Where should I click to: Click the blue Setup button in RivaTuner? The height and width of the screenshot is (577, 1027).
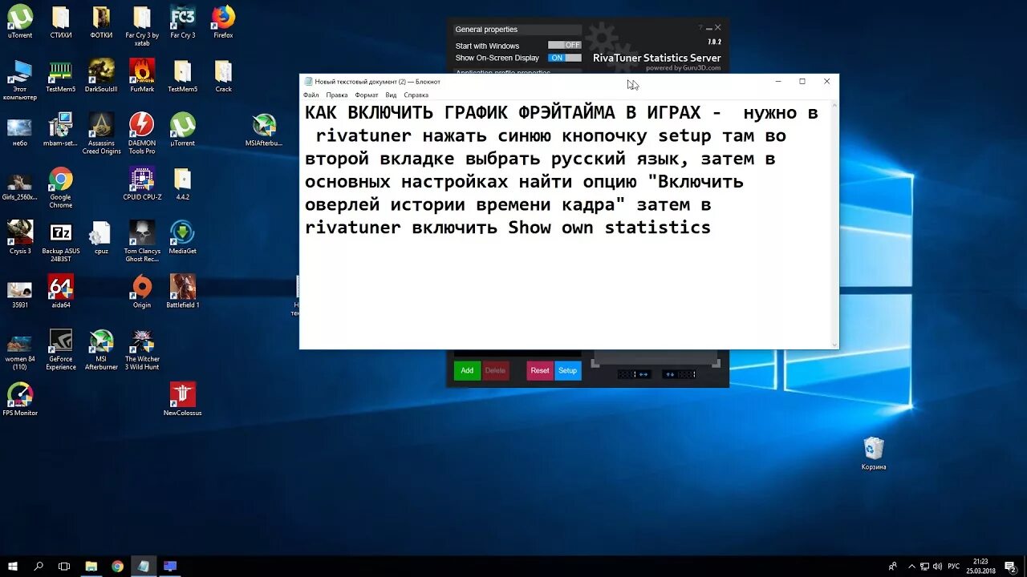568,370
